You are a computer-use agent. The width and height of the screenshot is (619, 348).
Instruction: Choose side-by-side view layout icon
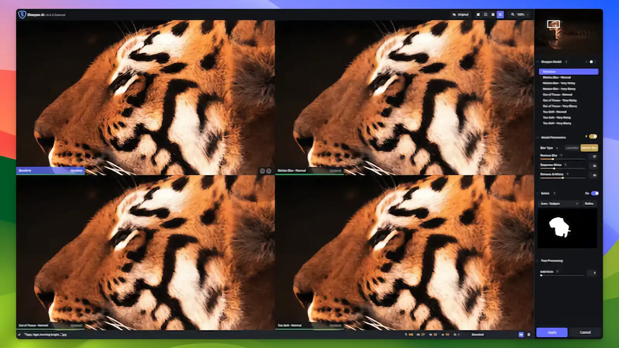pyautogui.click(x=493, y=15)
